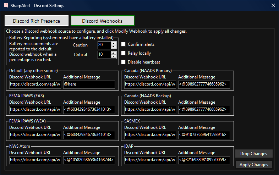Image resolution: width=279 pixels, height=175 pixels.
Task: Click the NWS Atom Webhook URL field
Action: tap(35, 160)
